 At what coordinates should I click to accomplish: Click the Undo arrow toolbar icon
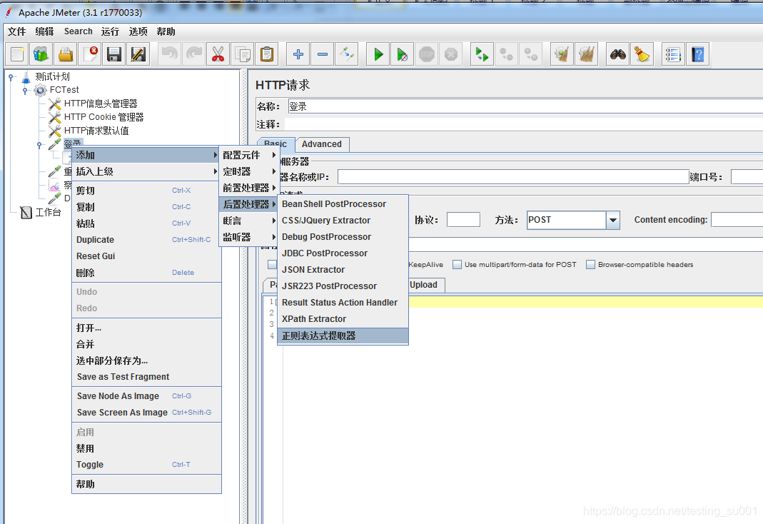click(170, 54)
